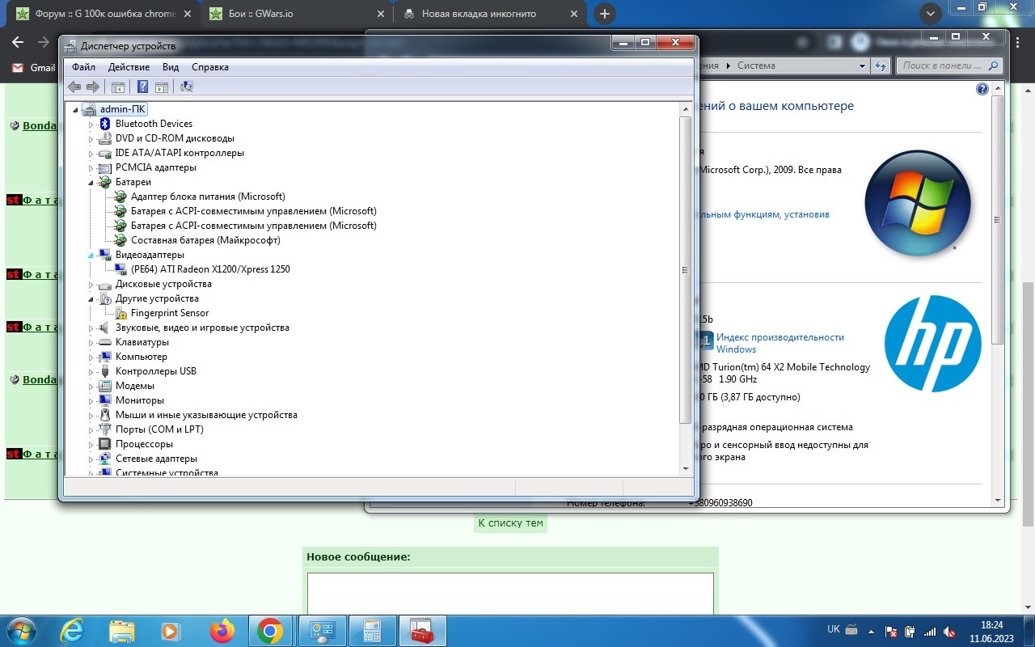Open Windows Start menu orb

[x=20, y=631]
